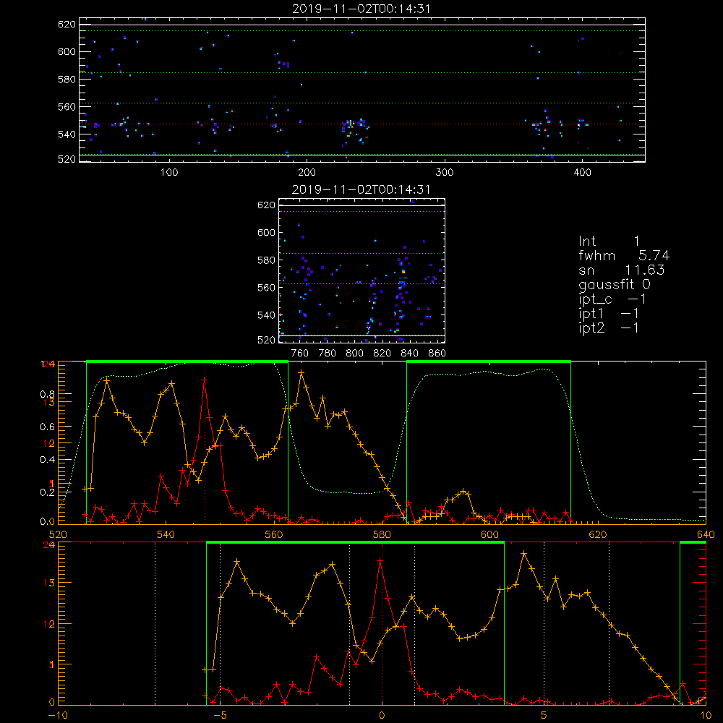Screen dimensions: 723x723
Task: Click the 5 x-axis label on lowest plot
Action: click(x=544, y=716)
